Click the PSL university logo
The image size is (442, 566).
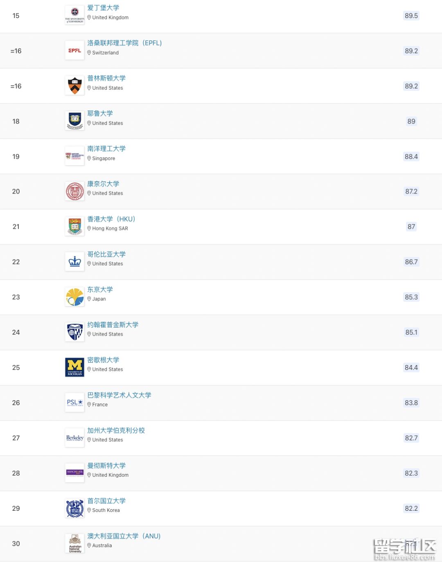click(74, 403)
